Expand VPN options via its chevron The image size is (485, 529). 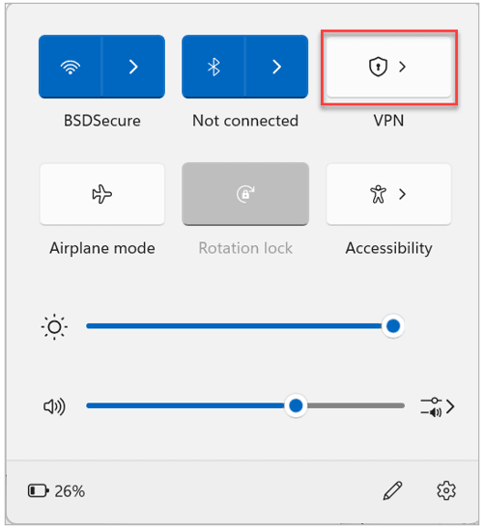tap(402, 67)
